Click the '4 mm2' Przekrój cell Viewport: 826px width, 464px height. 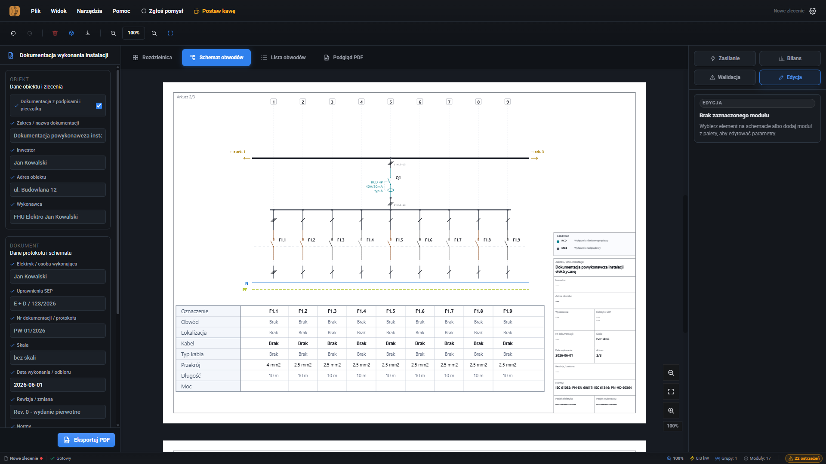274,365
